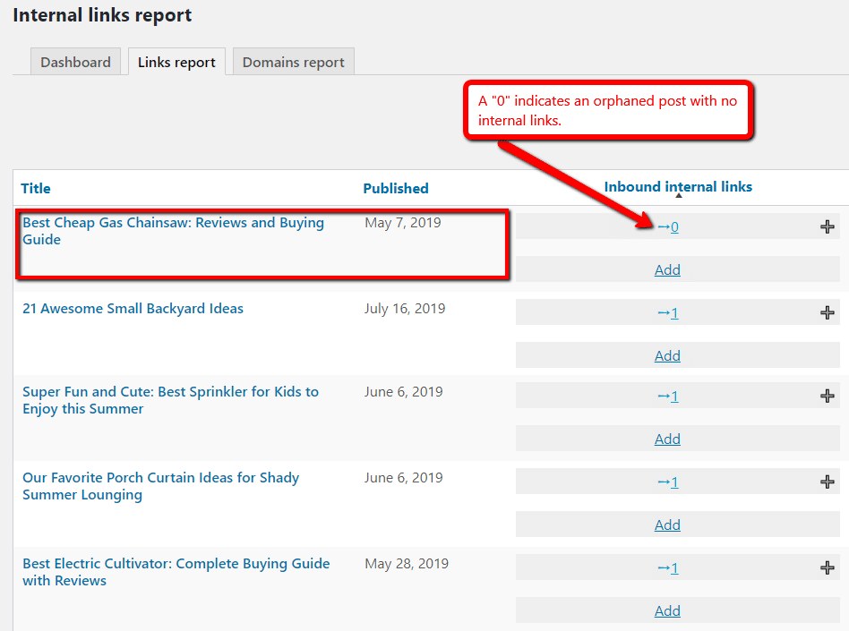Expand the plus icon for the Porch Curtain Ideas row
The width and height of the screenshot is (849, 631).
pyautogui.click(x=827, y=482)
